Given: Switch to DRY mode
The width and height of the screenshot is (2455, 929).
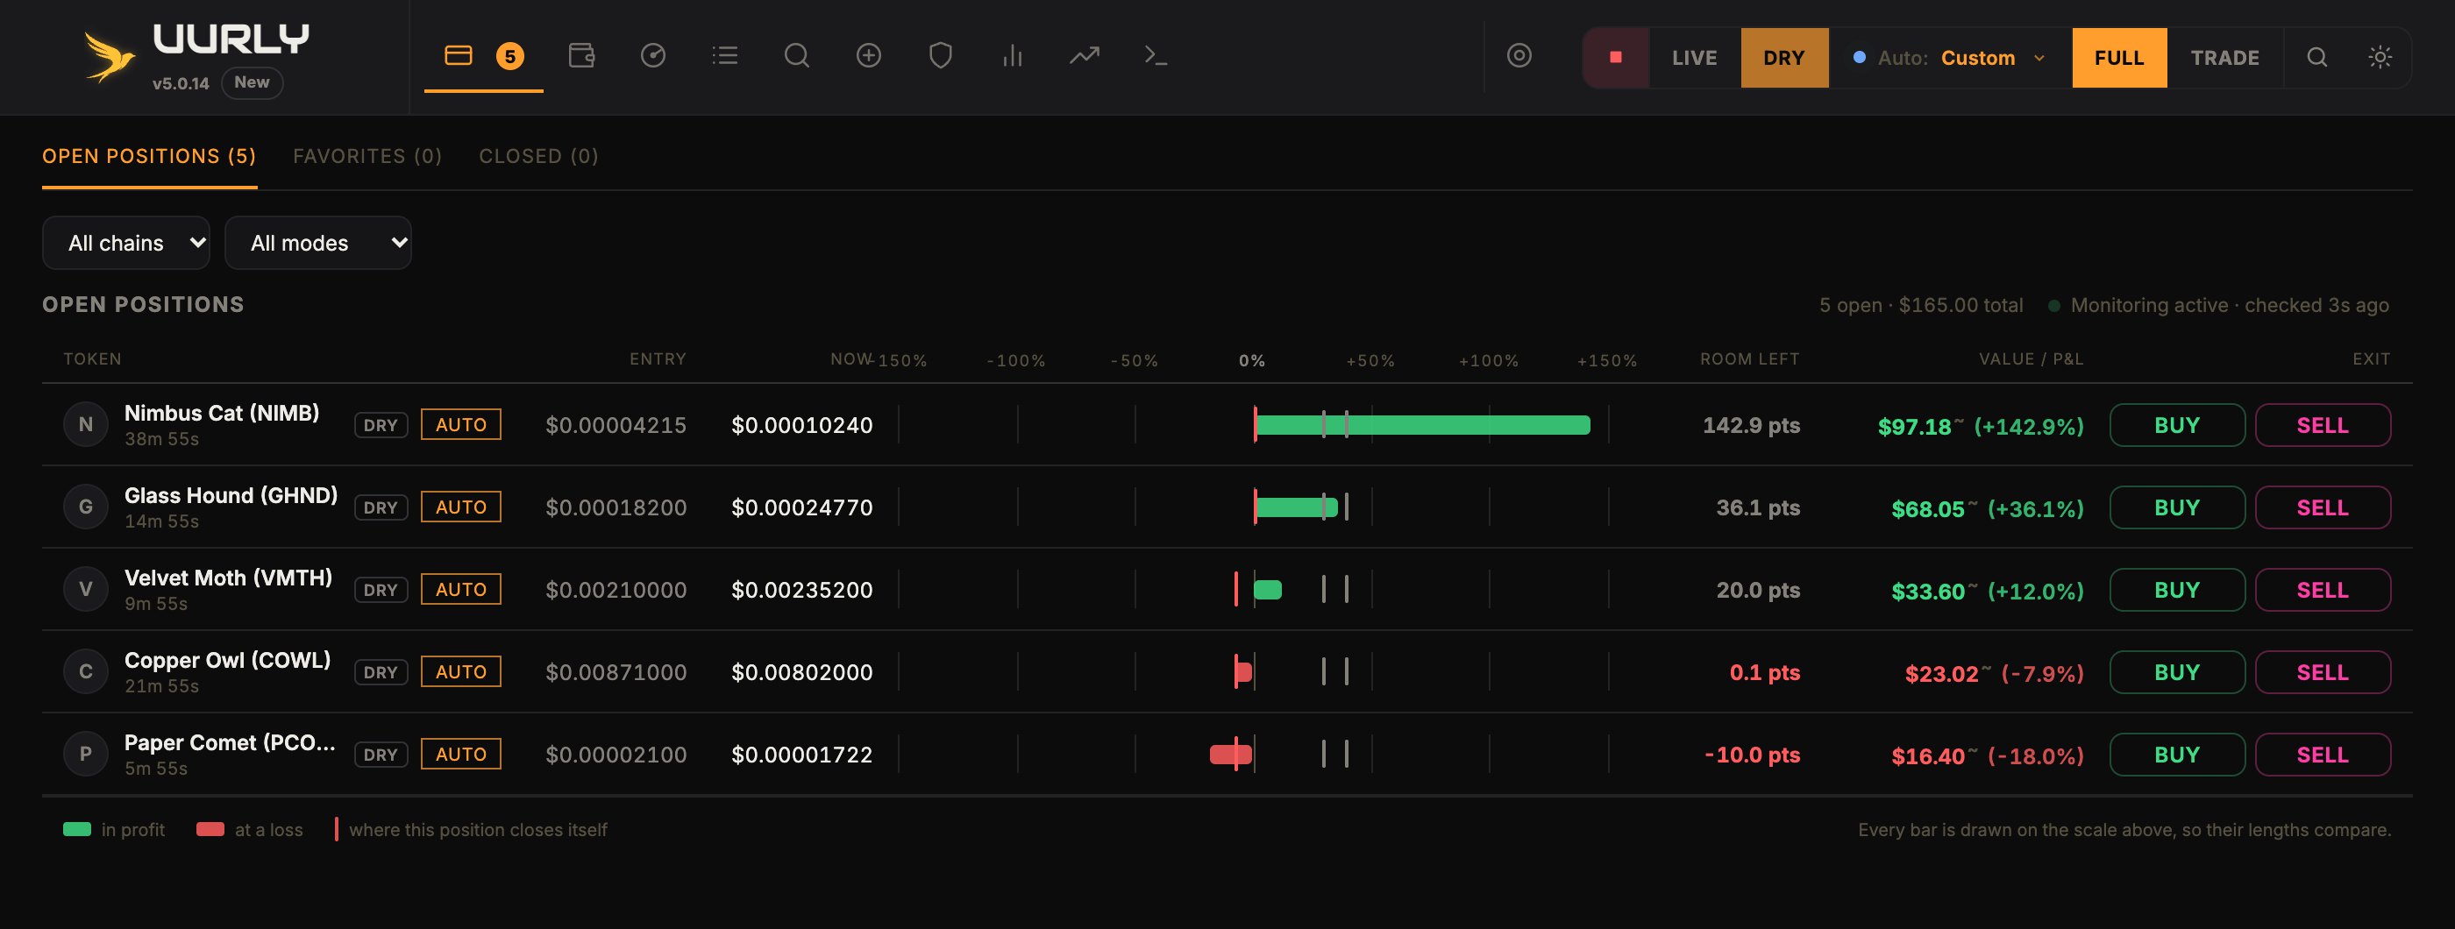Looking at the screenshot, I should point(1784,58).
